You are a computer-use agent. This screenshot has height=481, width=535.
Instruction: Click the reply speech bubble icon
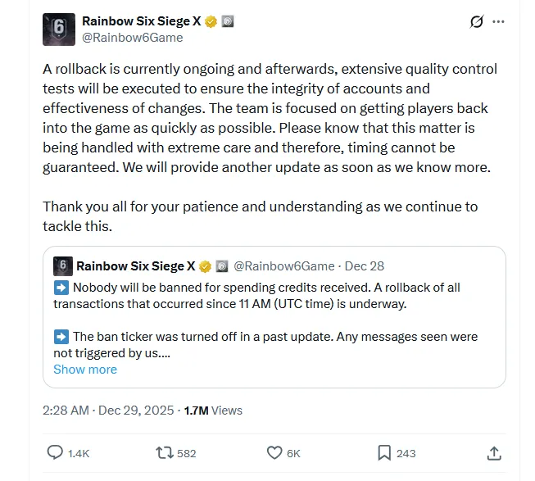pyautogui.click(x=55, y=452)
